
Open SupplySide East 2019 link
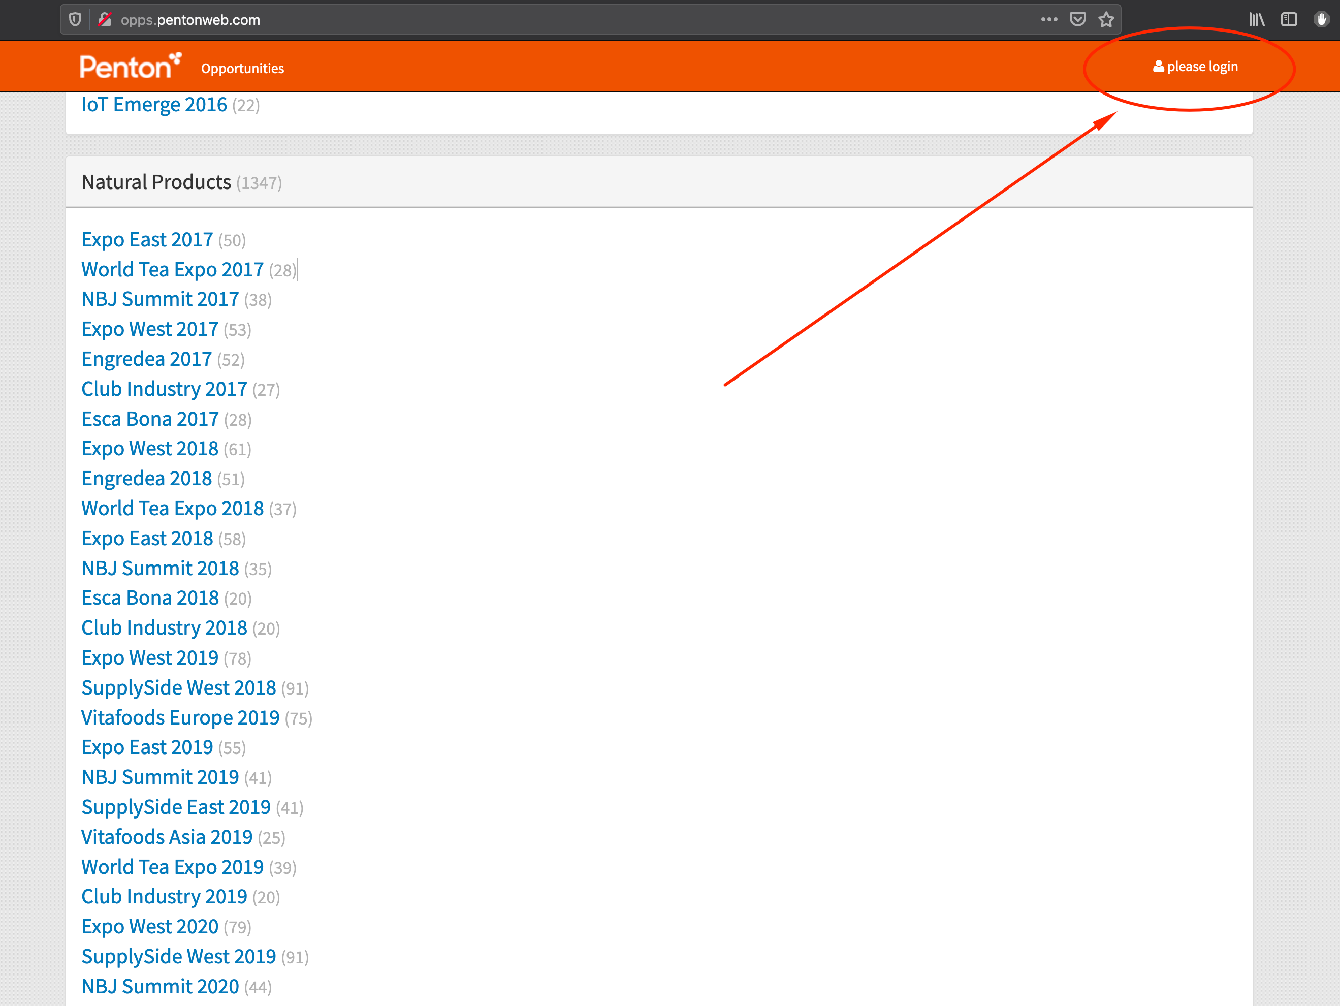pos(176,807)
